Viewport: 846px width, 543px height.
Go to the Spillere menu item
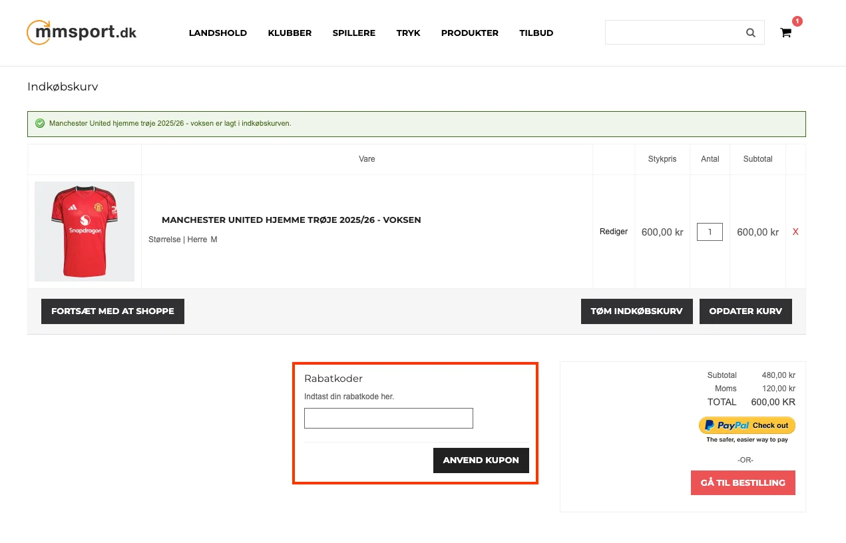click(x=353, y=33)
